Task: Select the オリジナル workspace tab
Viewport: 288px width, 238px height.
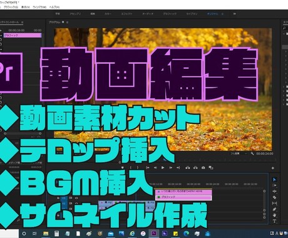Action: pyautogui.click(x=213, y=14)
